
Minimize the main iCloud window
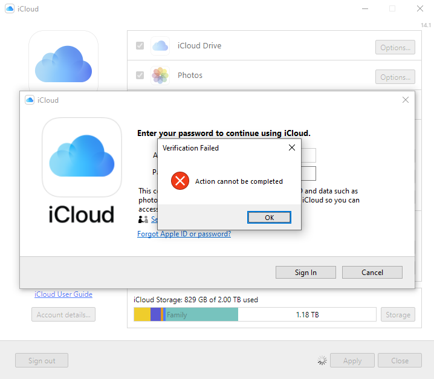(365, 8)
